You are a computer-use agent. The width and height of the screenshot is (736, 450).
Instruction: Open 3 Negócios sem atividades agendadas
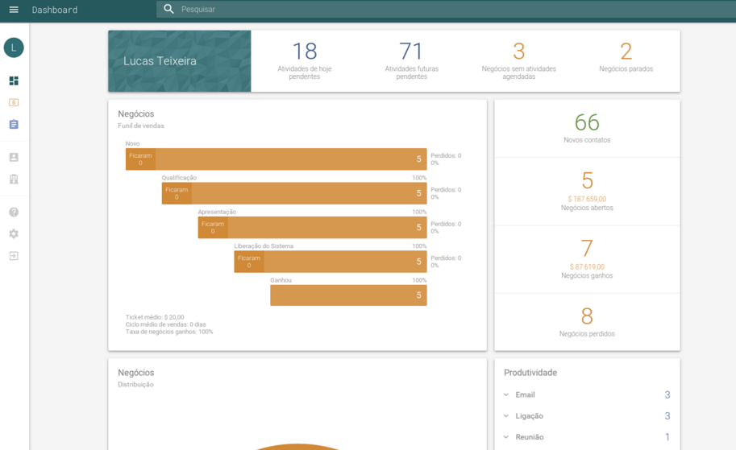(x=518, y=60)
